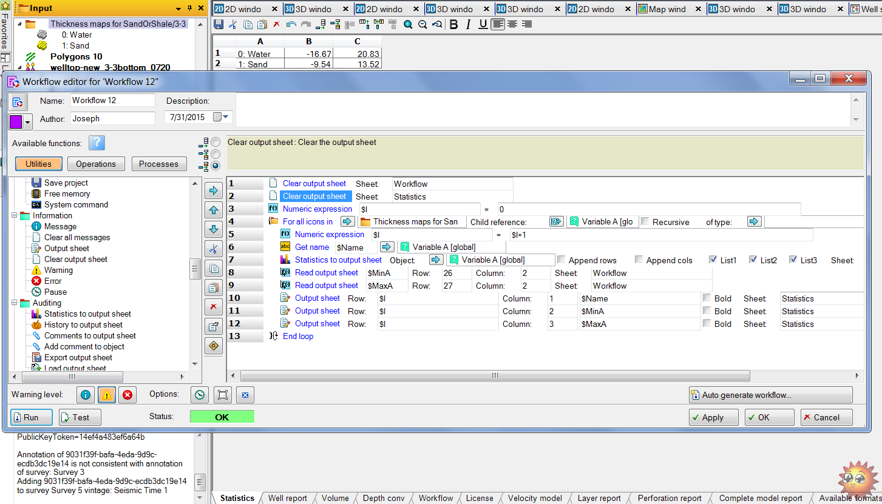Open the date picker dropdown for 7/31/2015
The width and height of the screenshot is (882, 504).
point(226,117)
